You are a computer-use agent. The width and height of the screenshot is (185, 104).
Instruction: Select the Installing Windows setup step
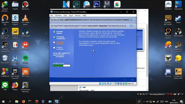(x=59, y=43)
